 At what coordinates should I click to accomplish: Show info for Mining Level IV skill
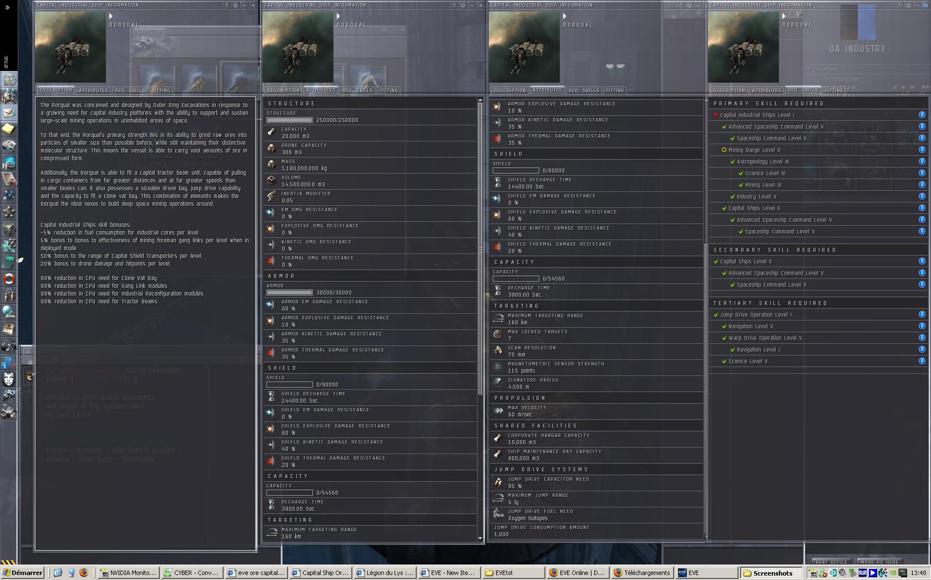922,185
